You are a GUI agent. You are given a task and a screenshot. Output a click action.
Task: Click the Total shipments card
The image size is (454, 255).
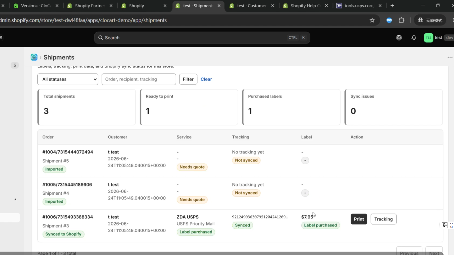[87, 107]
